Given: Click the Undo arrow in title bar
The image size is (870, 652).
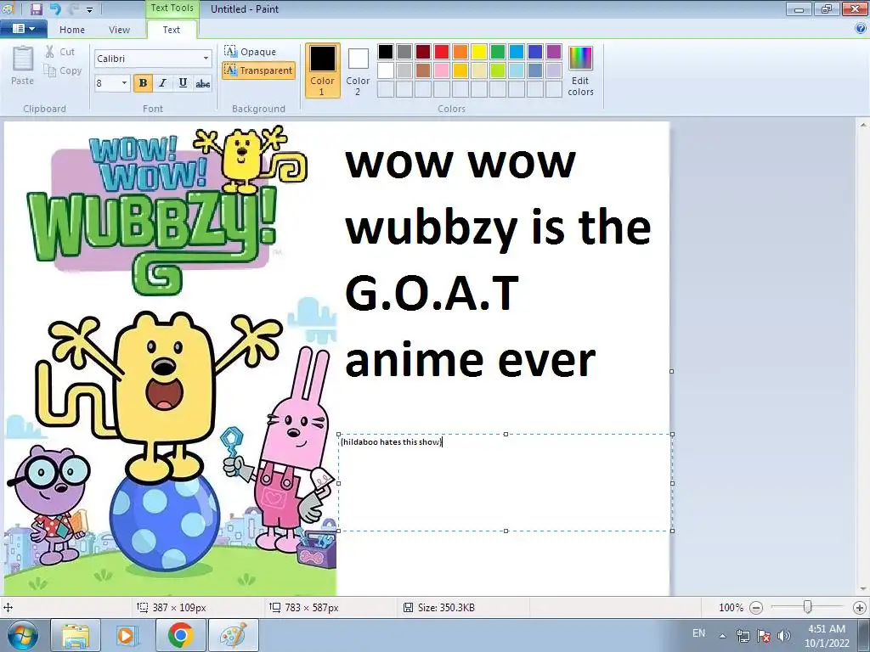Looking at the screenshot, I should (55, 8).
